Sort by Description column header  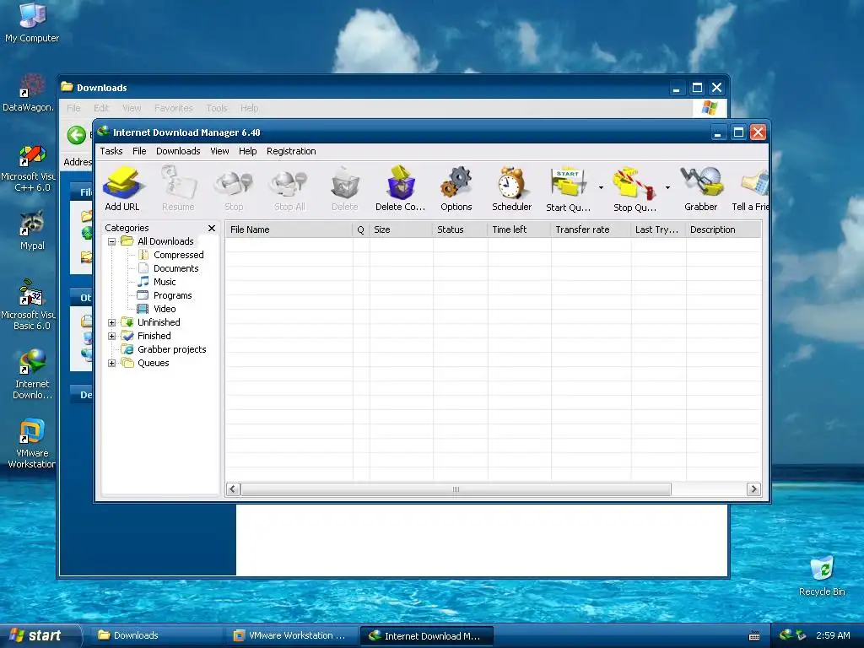[x=723, y=229]
